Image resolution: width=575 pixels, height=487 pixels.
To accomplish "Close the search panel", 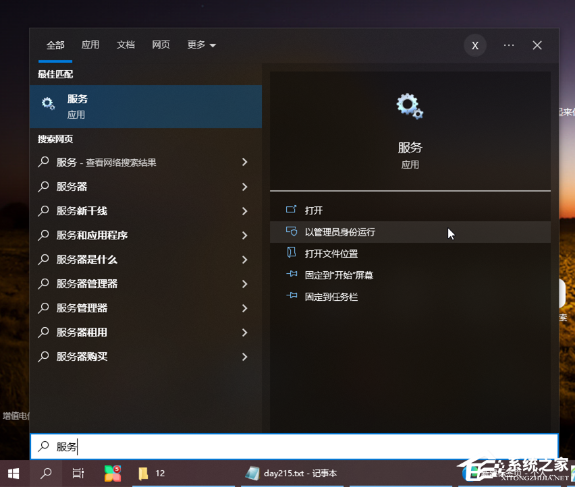I will click(537, 45).
